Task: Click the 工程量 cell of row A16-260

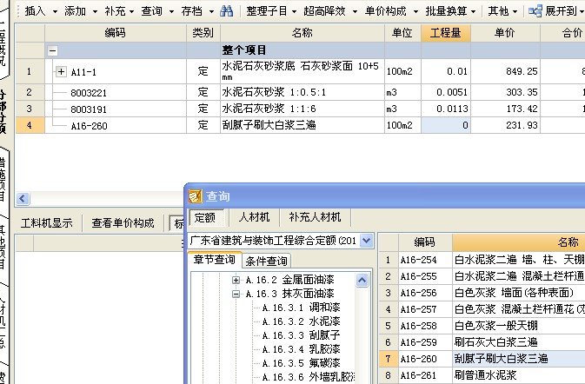Action: (x=446, y=125)
